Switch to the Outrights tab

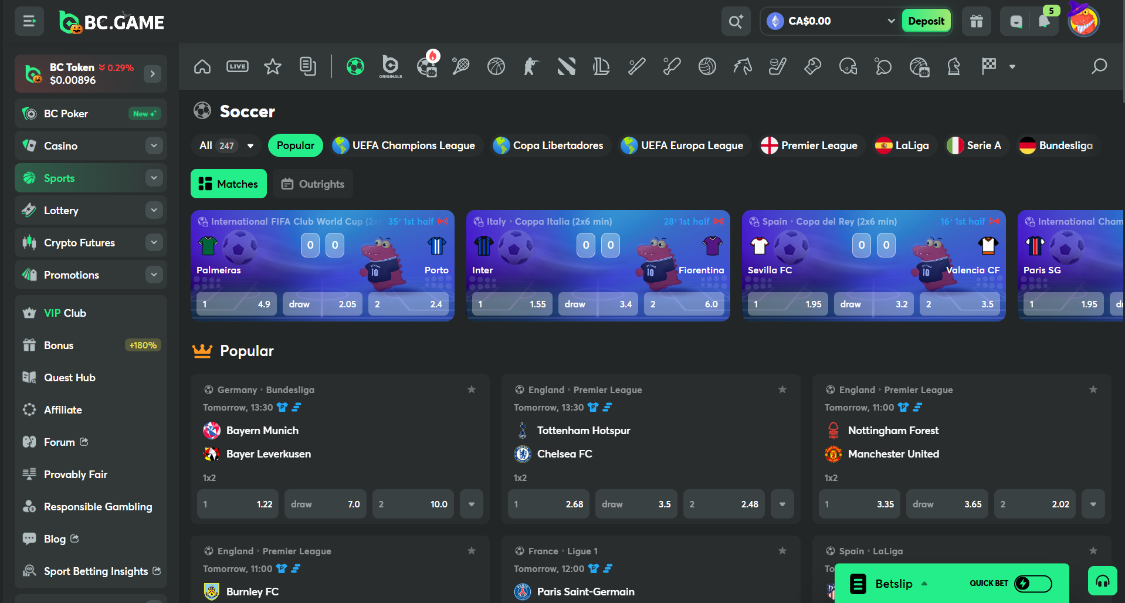point(313,184)
